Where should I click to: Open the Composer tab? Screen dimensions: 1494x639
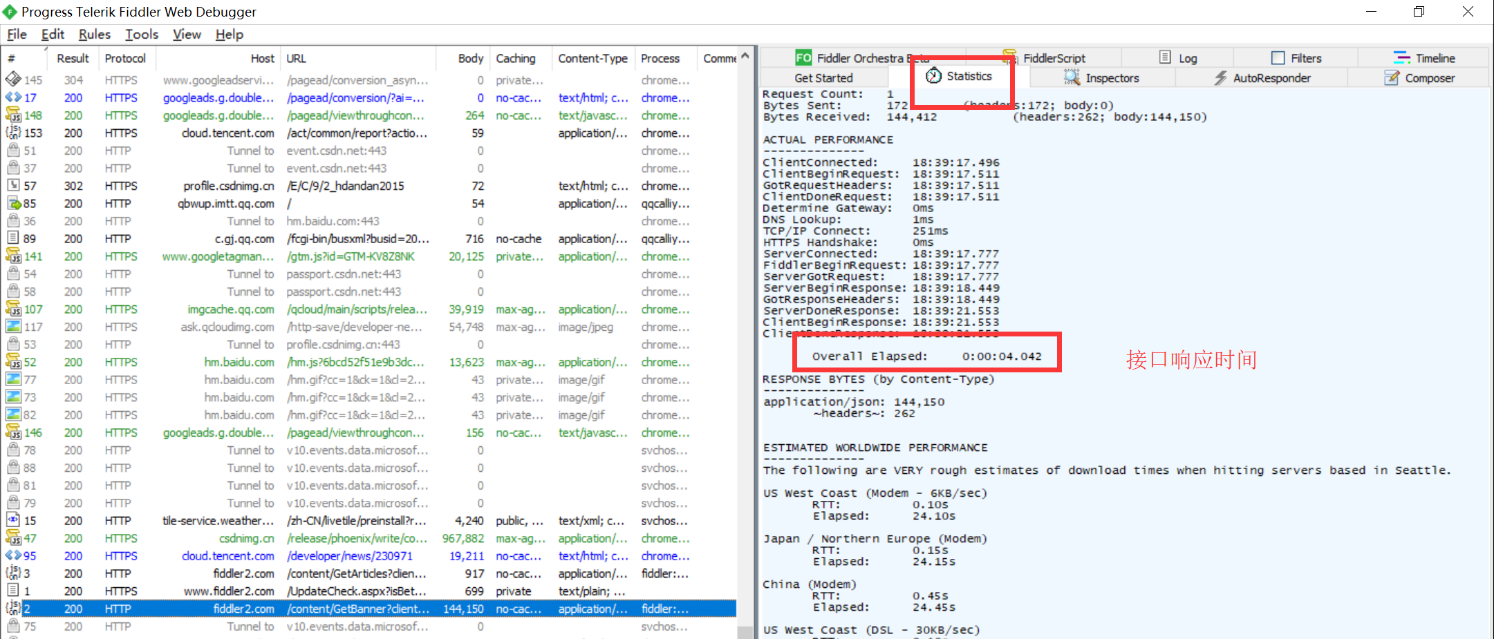pos(1419,78)
